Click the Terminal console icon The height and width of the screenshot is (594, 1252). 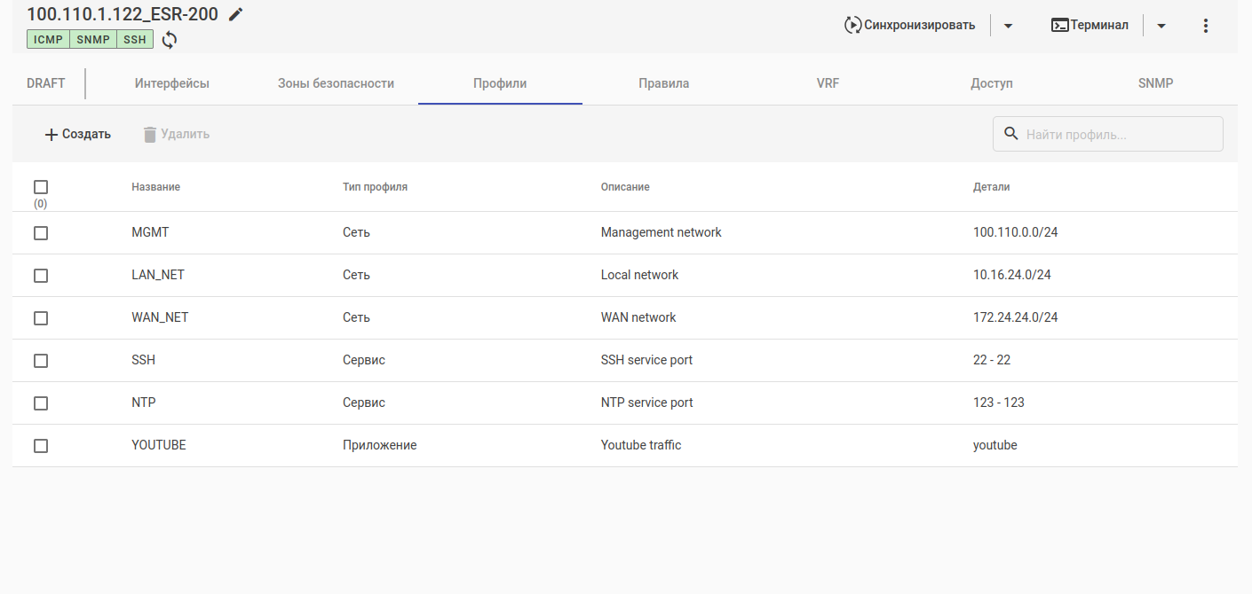tap(1059, 25)
